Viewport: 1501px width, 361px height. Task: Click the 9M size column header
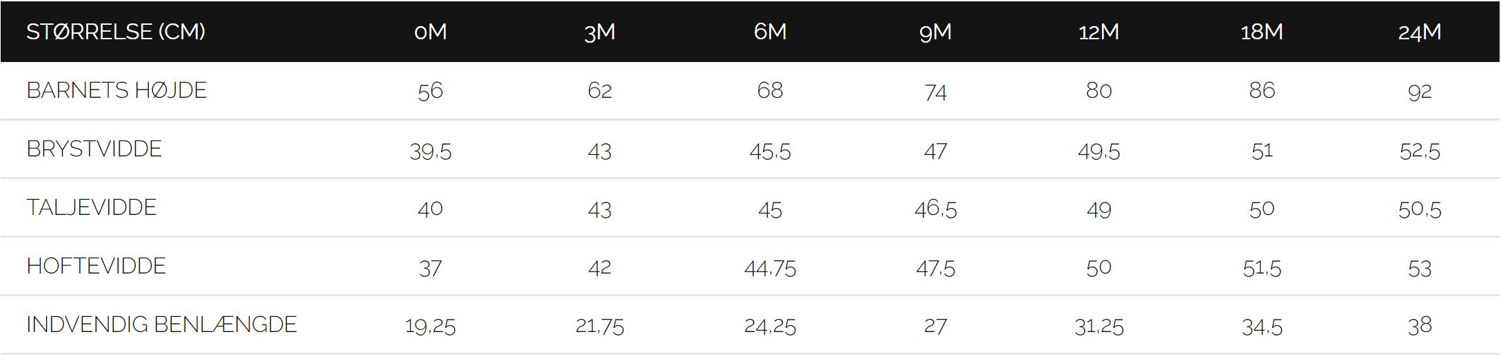pyautogui.click(x=935, y=32)
